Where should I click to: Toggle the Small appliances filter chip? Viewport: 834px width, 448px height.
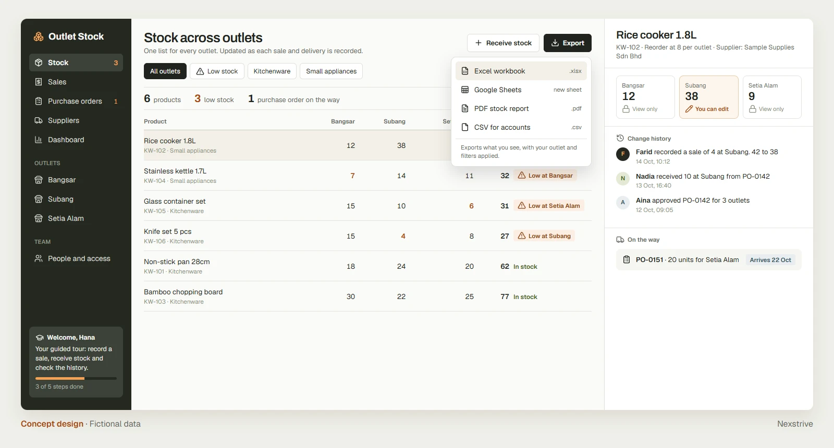click(332, 71)
